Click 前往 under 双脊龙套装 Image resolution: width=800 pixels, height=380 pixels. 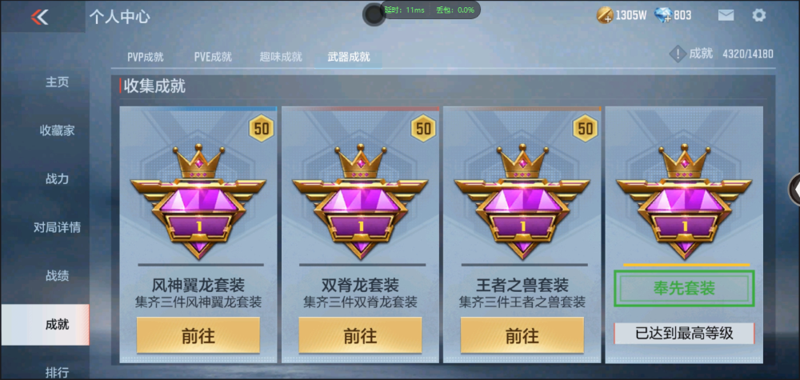[x=360, y=336]
